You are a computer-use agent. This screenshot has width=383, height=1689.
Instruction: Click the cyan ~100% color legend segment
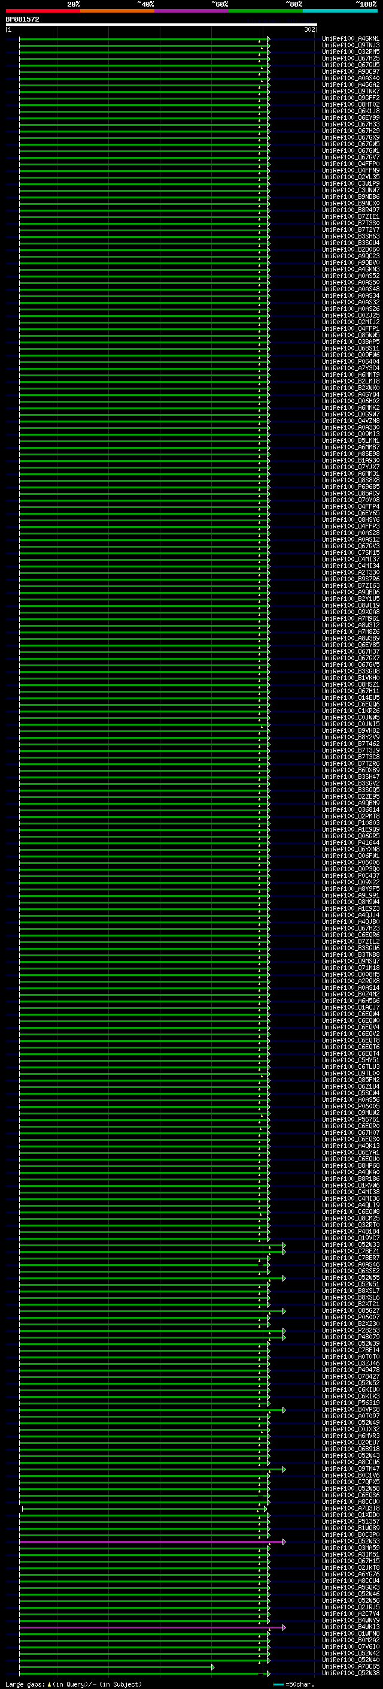pos(341,11)
